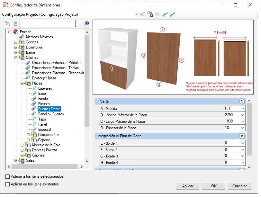
Task: Click the tag icon beside Estante
Action: click(34, 104)
